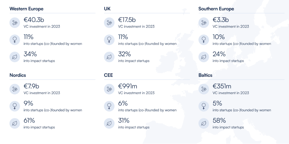Viewport: 289px width, 144px height.
Task: Click the Southern Europe €3.3b figure
Action: click(221, 20)
